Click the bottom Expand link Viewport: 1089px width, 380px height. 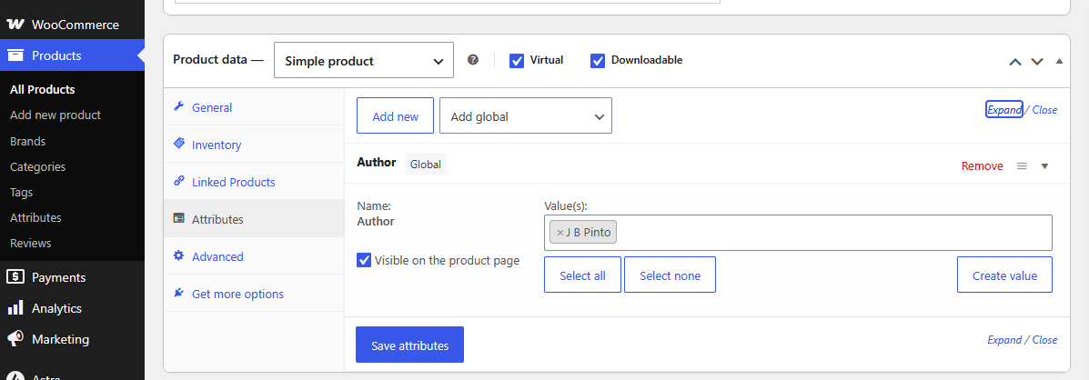[1004, 340]
